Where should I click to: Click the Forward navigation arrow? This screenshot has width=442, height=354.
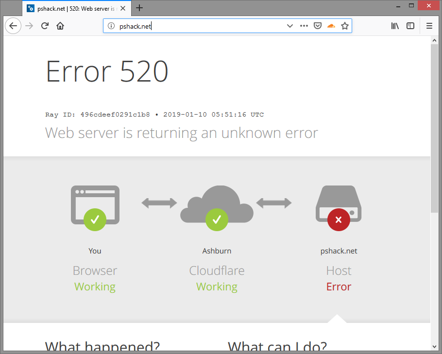29,26
